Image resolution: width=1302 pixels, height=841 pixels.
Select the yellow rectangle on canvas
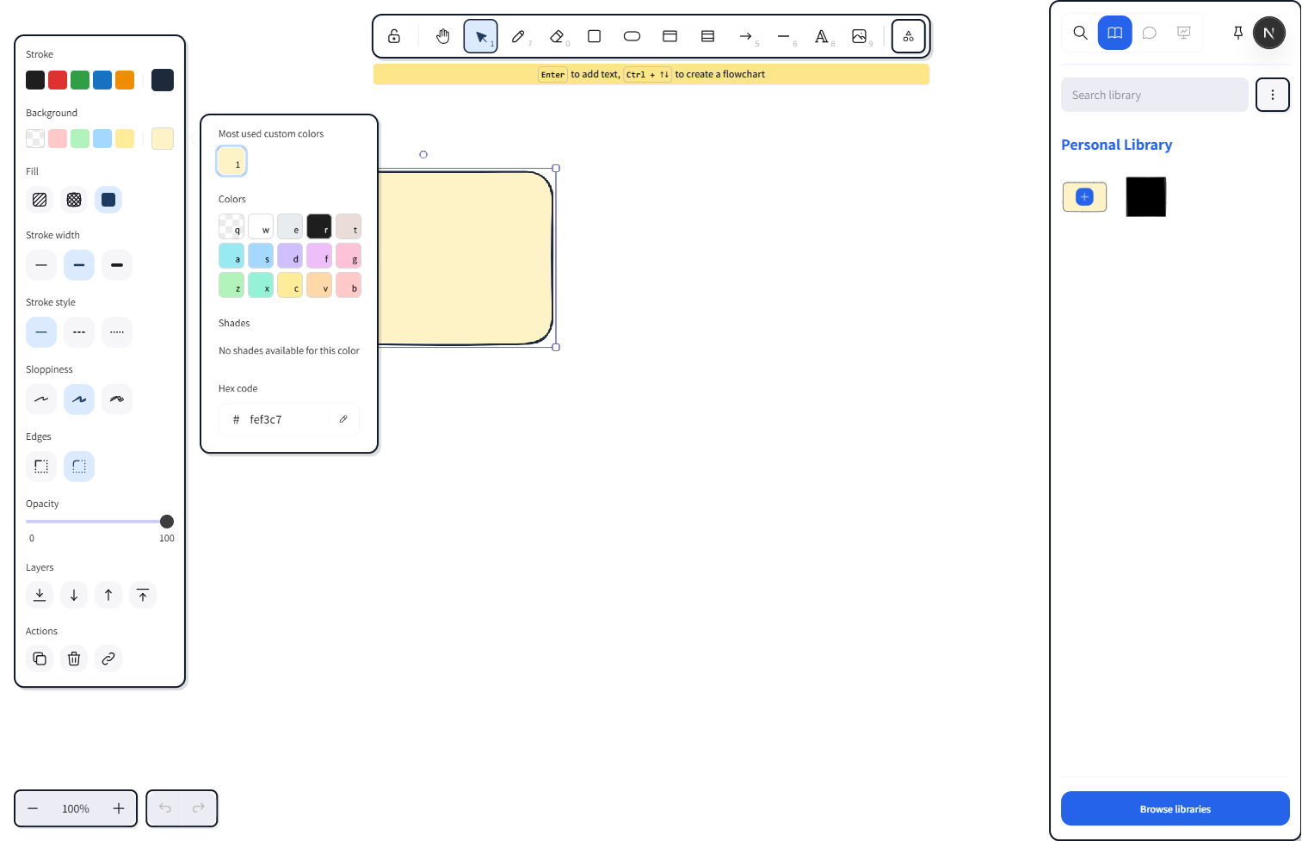click(x=465, y=258)
